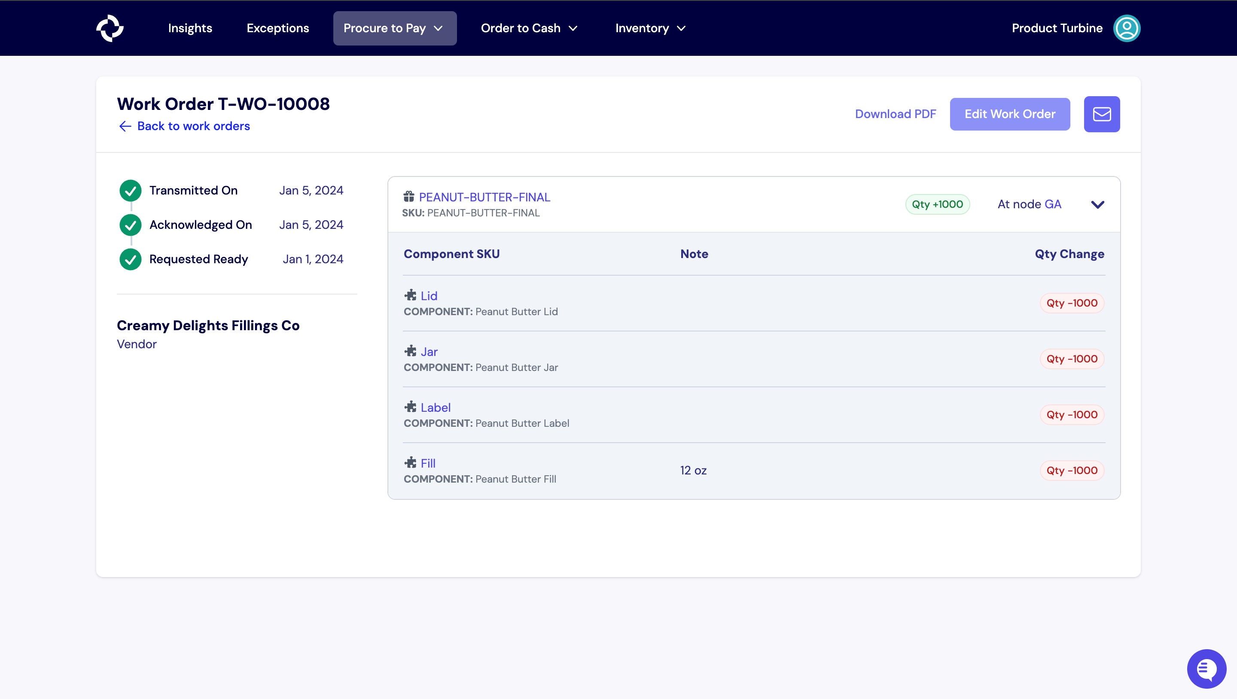Click the green Qty +1000 badge
1237x699 pixels.
(x=937, y=204)
